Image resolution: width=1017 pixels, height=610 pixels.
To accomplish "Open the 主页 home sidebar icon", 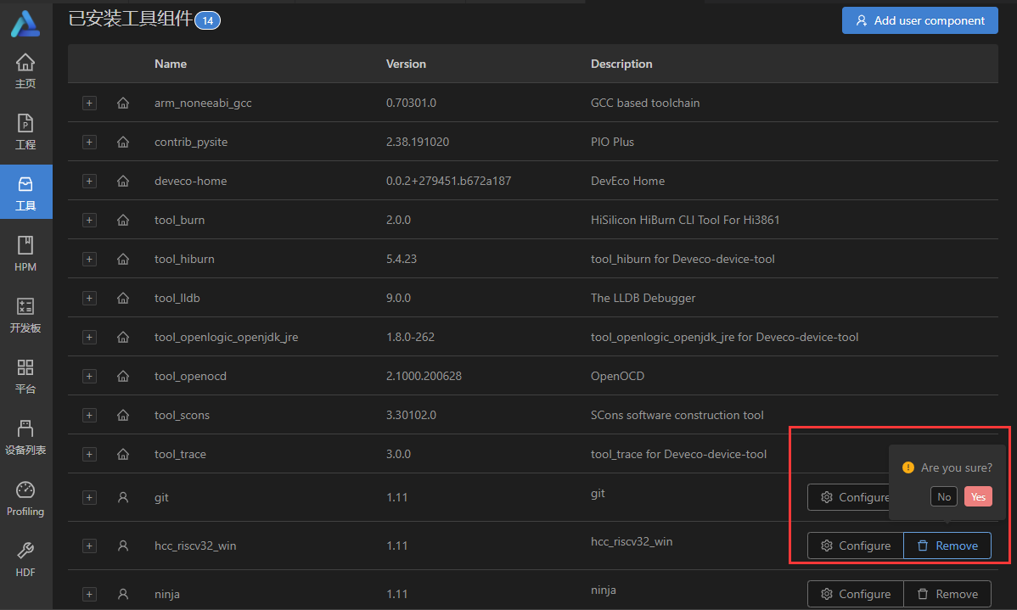I will 25,70.
